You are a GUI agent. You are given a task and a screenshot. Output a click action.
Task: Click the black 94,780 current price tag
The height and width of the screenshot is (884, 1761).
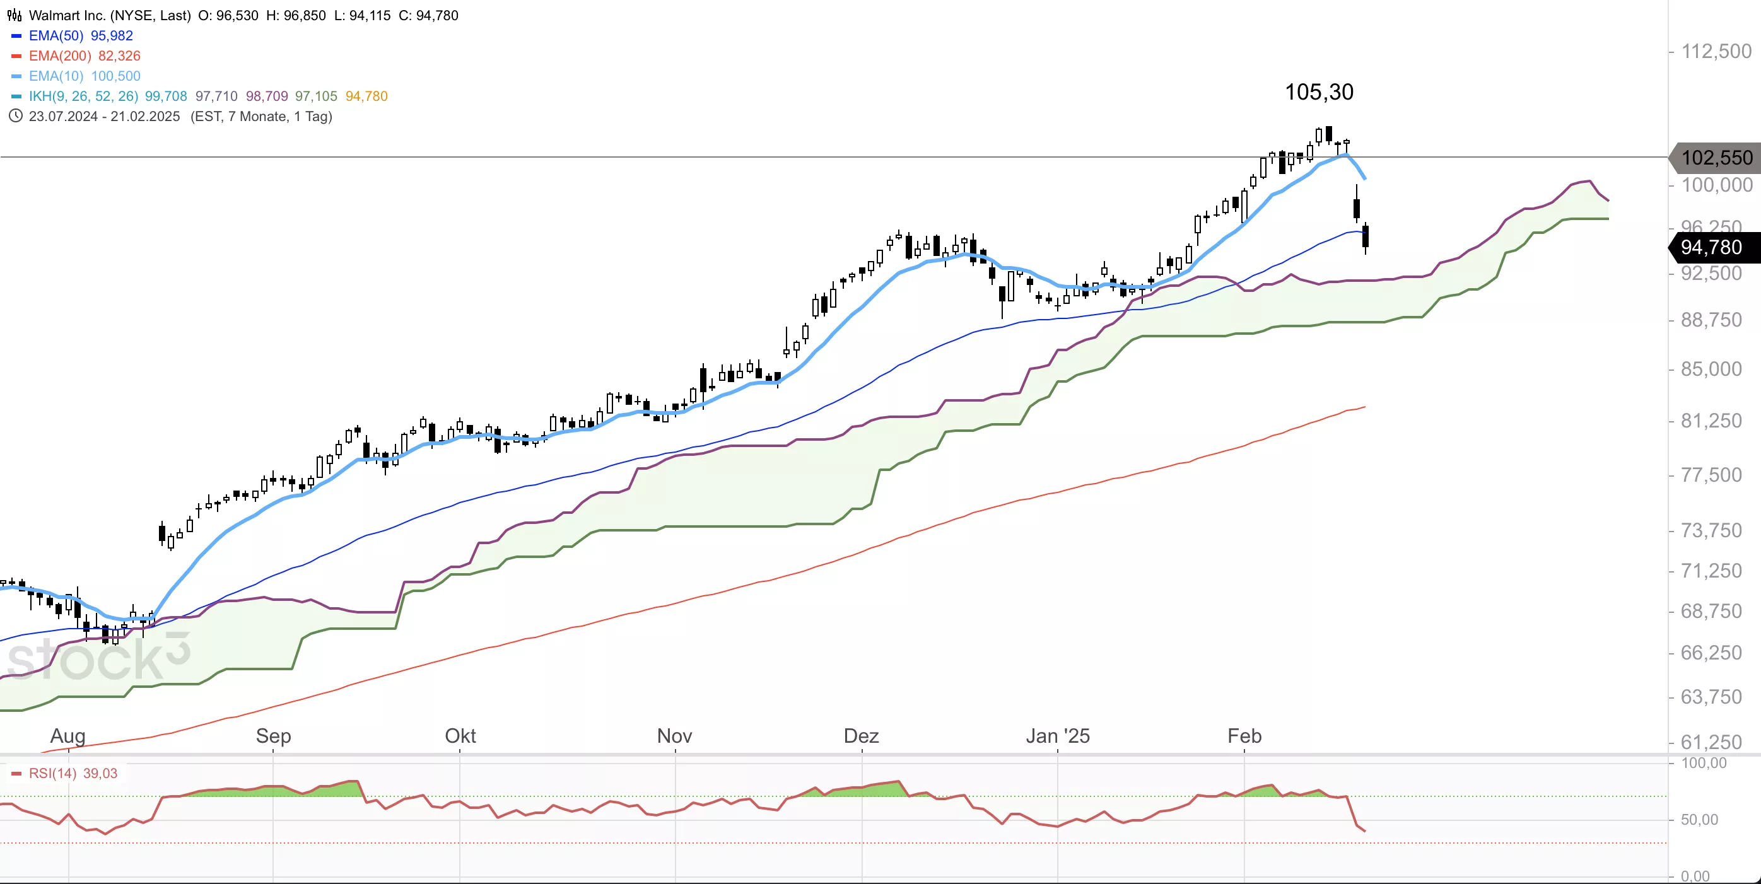(1714, 247)
